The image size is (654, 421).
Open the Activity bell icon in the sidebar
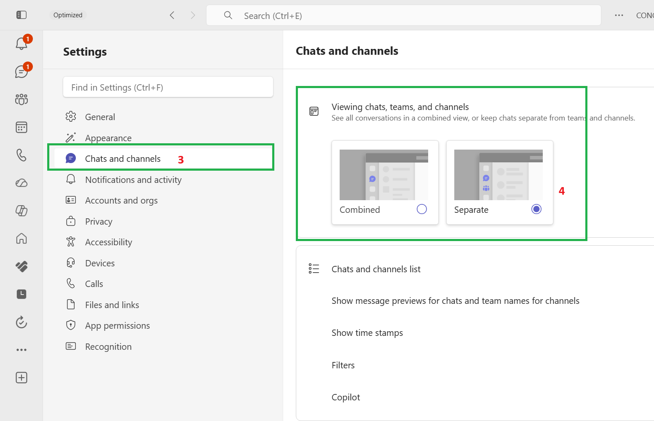click(21, 43)
